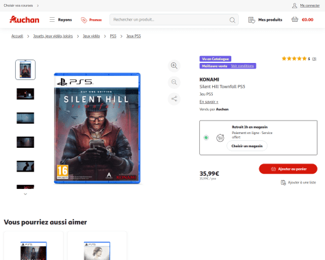This screenshot has height=260, width=325.
Task: Open Voir conditions link
Action: (x=242, y=66)
